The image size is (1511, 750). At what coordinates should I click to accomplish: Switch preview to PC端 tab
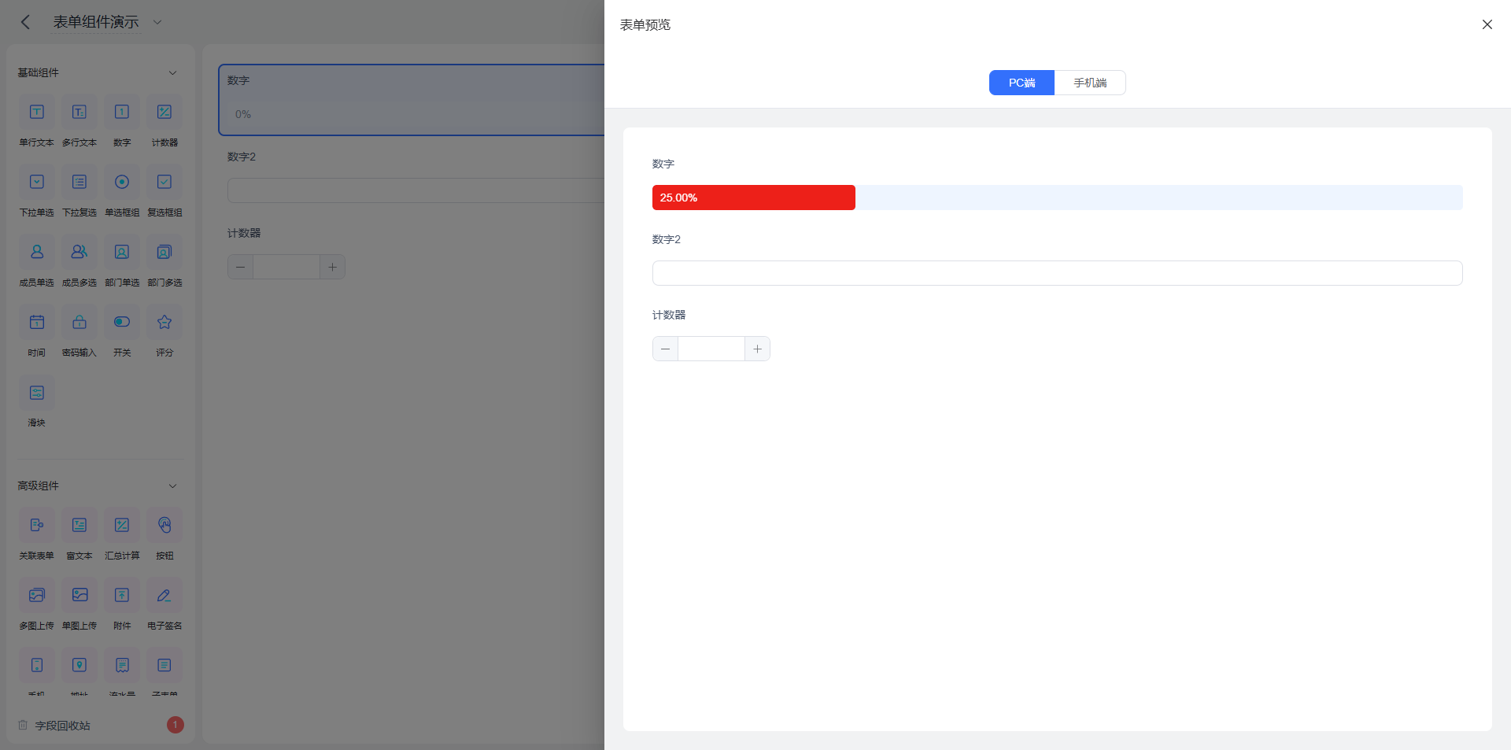1021,83
